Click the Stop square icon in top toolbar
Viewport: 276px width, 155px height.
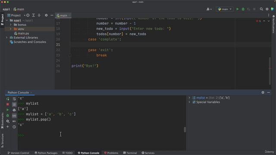[254, 9]
